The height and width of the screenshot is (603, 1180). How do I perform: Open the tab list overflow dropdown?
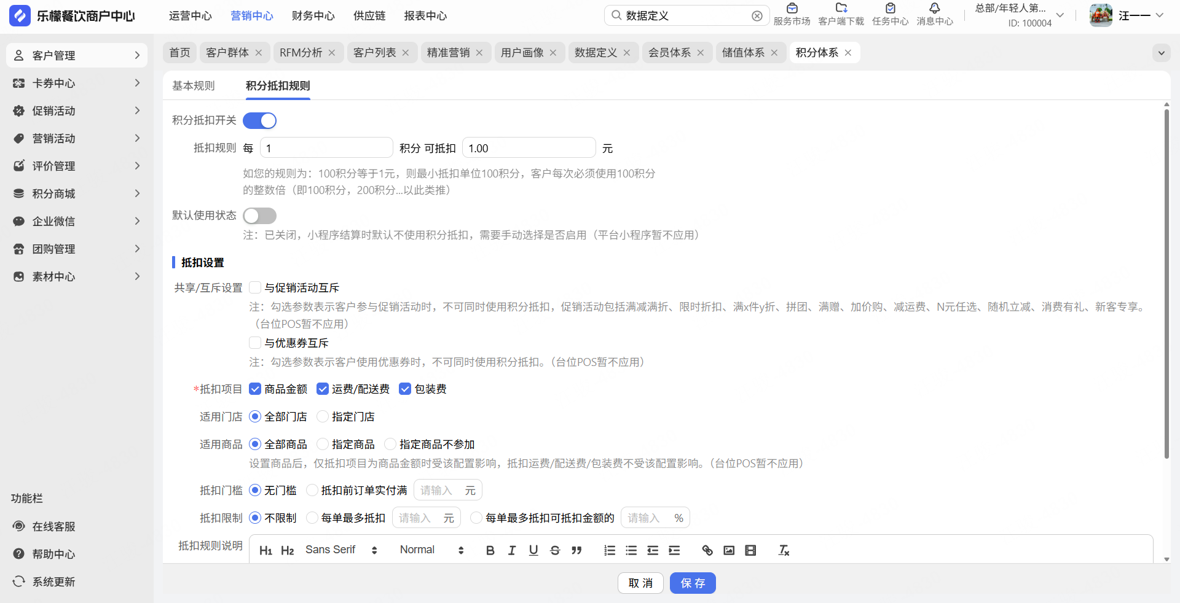[1161, 53]
